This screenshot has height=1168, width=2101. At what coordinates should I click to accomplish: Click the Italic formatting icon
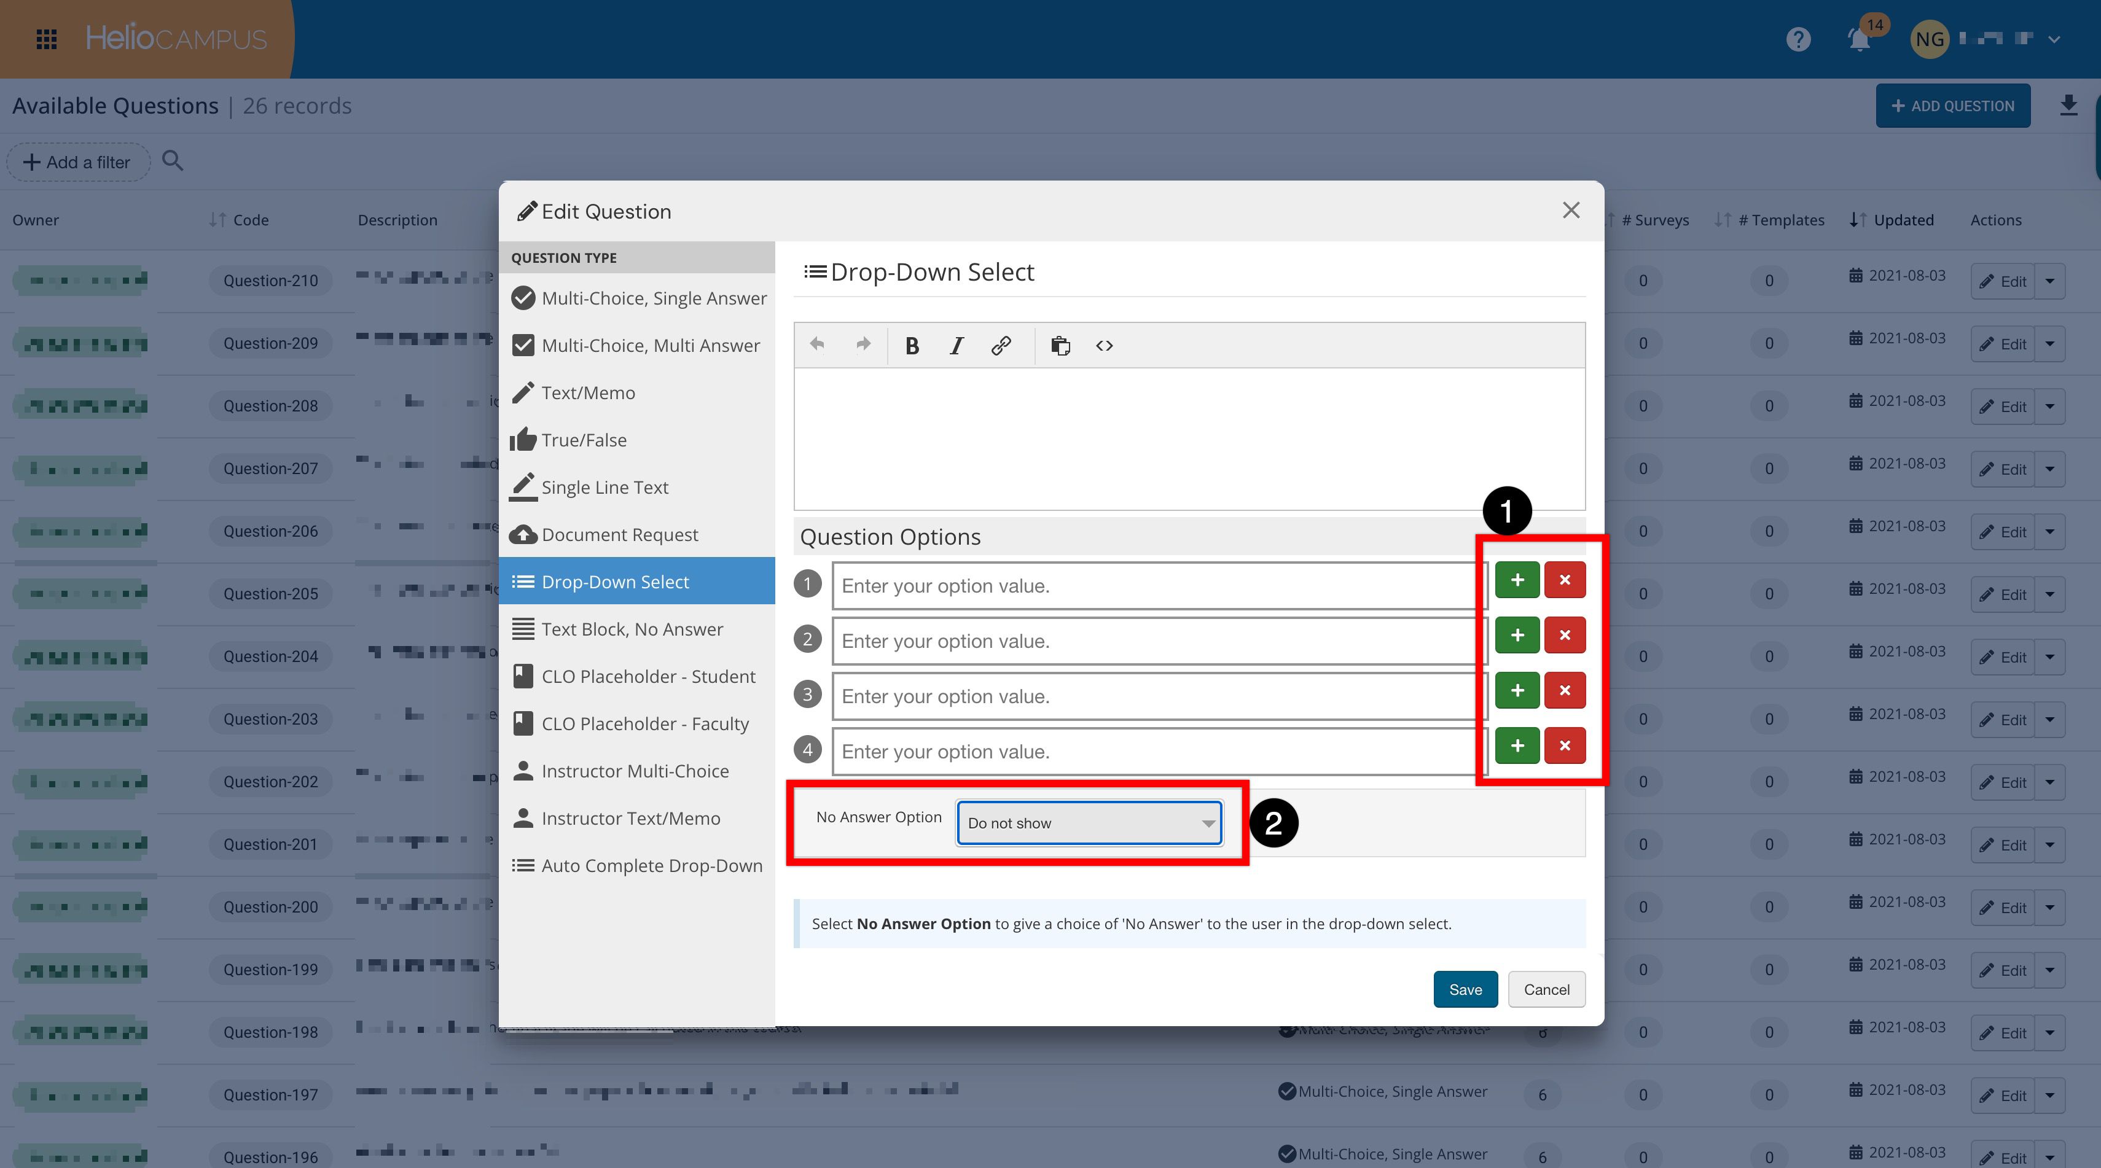click(957, 346)
